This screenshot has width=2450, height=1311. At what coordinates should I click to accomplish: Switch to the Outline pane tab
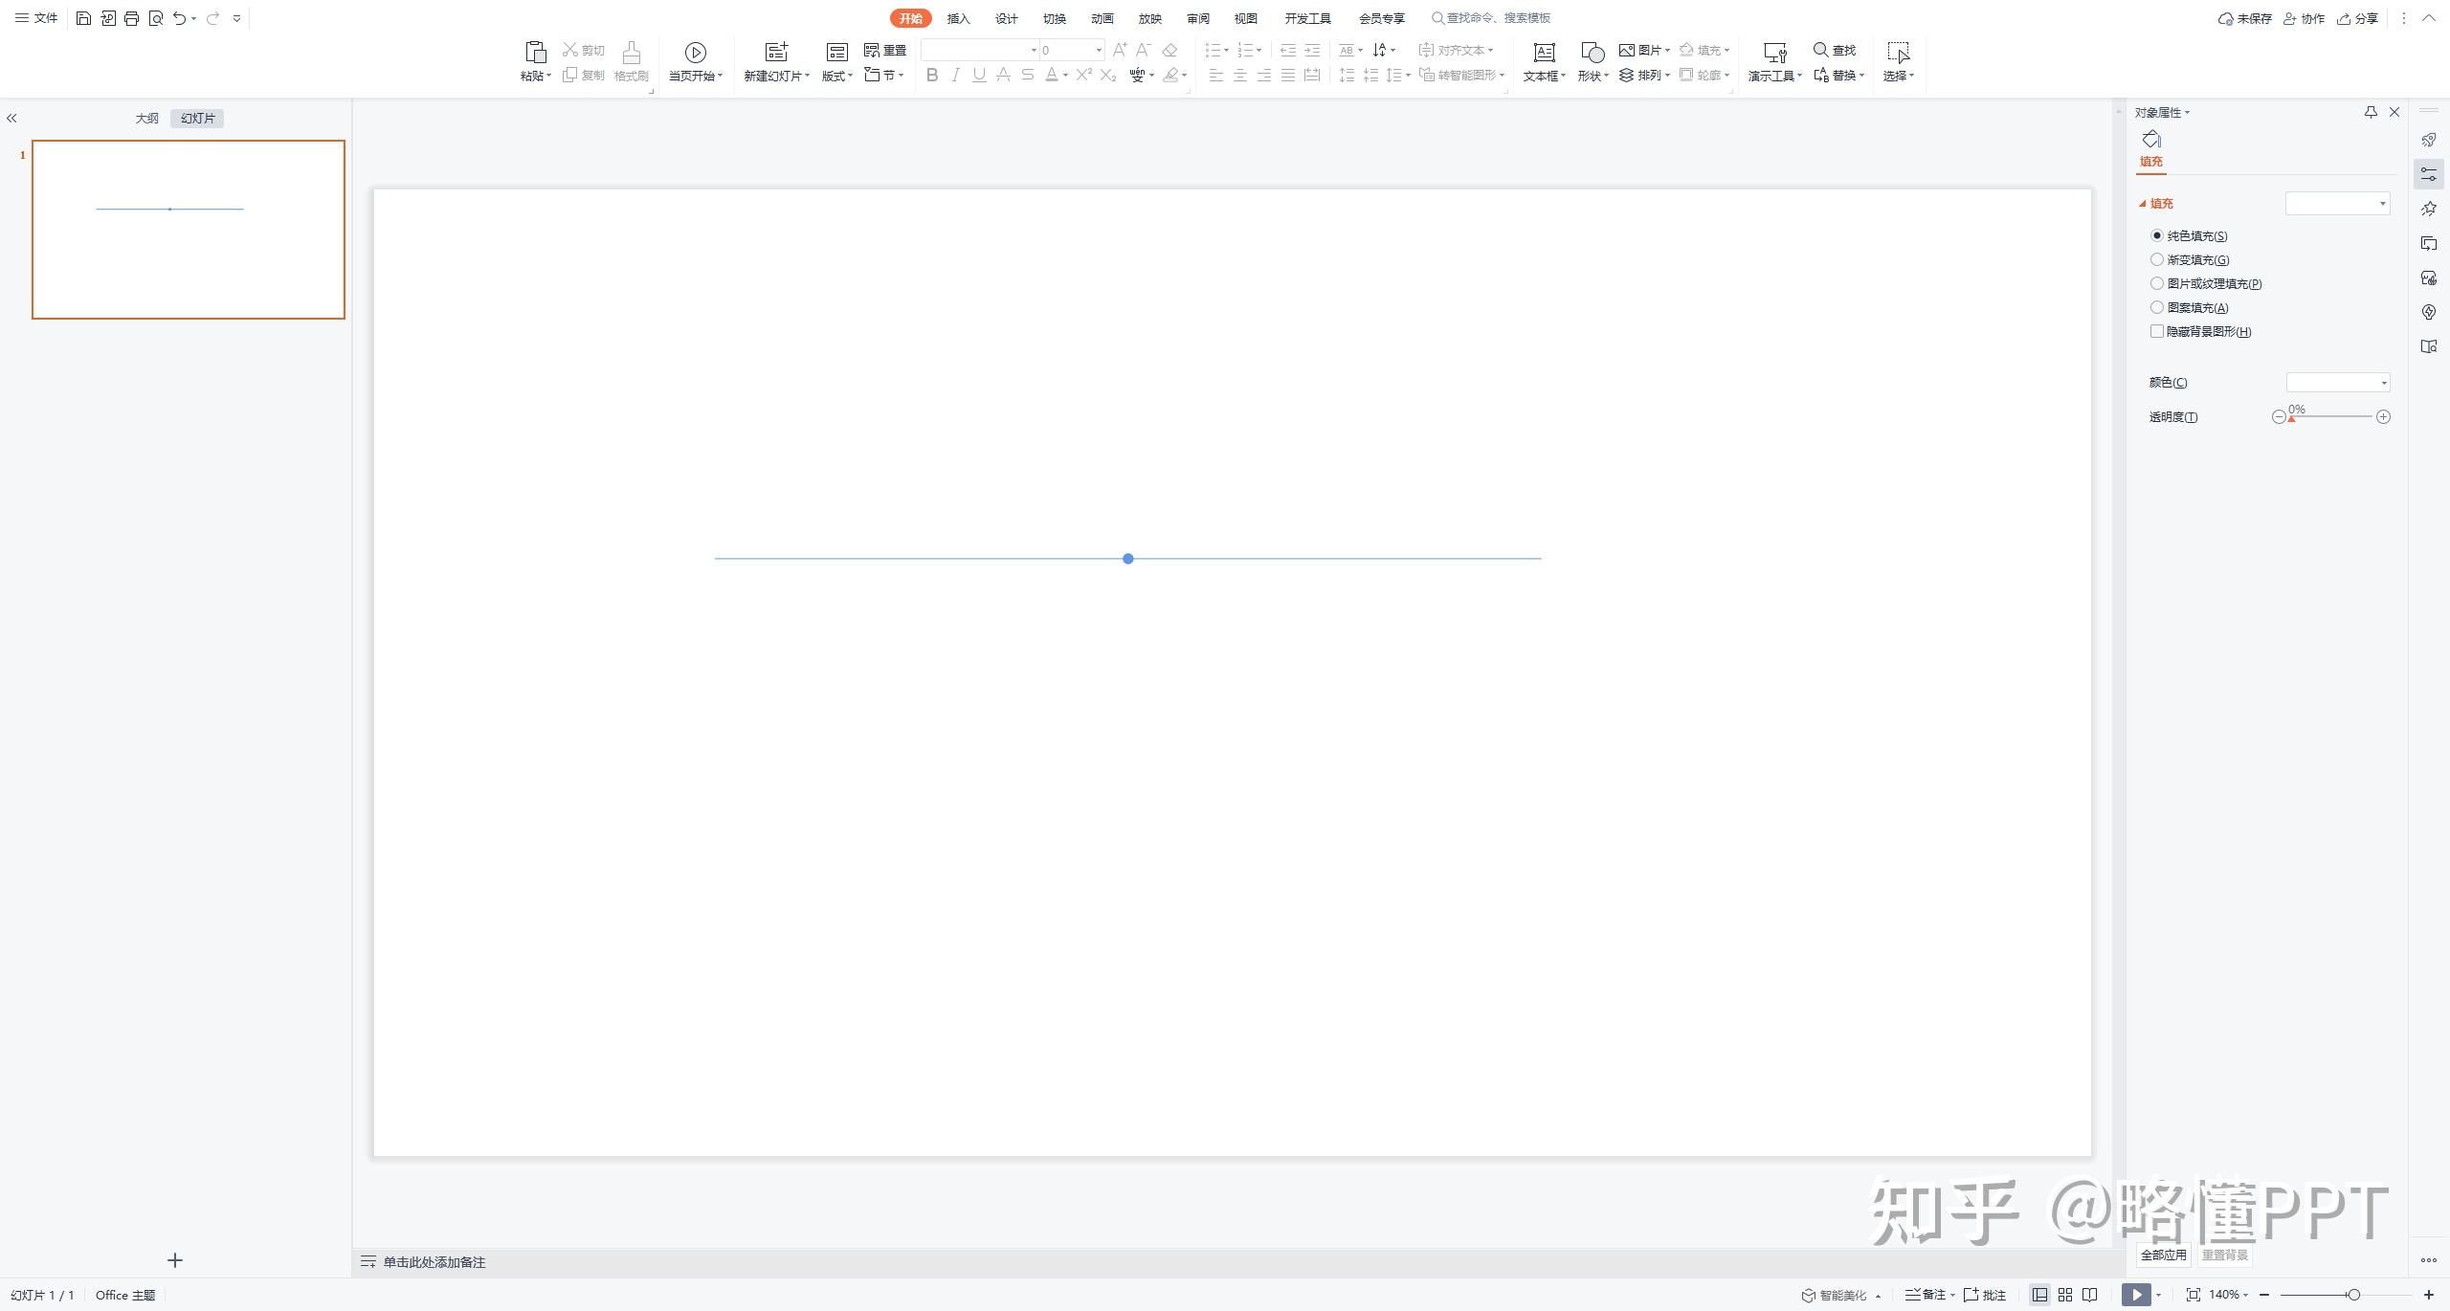point(146,118)
